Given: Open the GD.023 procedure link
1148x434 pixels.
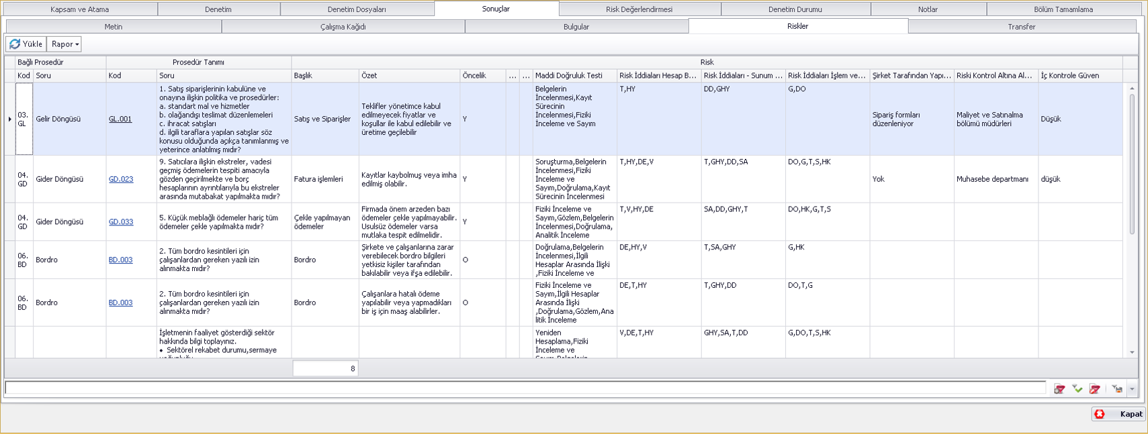Looking at the screenshot, I should pos(121,180).
